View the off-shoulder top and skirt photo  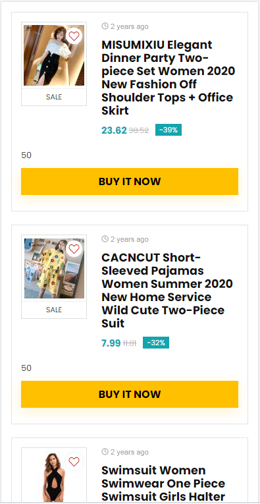(54, 55)
